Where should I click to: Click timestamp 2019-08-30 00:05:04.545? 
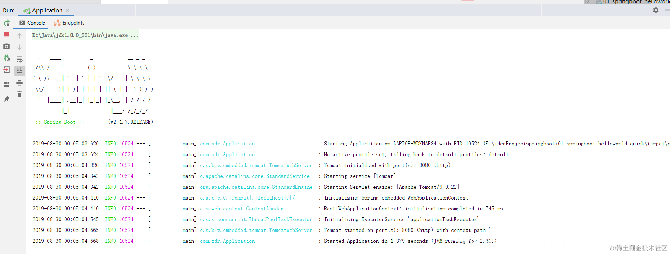(66, 219)
